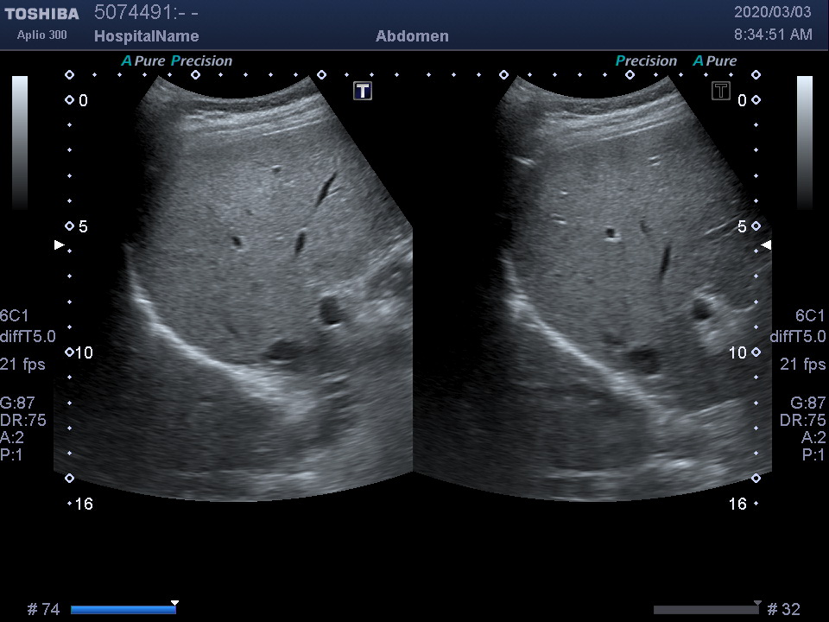Click patient ID 5074491
This screenshot has height=622, width=829.
147,13
